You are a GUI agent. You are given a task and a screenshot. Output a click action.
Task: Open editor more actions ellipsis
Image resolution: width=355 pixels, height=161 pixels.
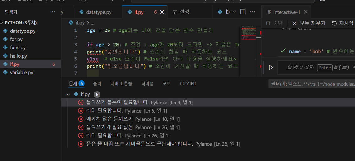[x=252, y=12]
